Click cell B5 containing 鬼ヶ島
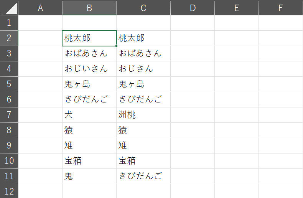The image size is (303, 198). click(x=89, y=84)
